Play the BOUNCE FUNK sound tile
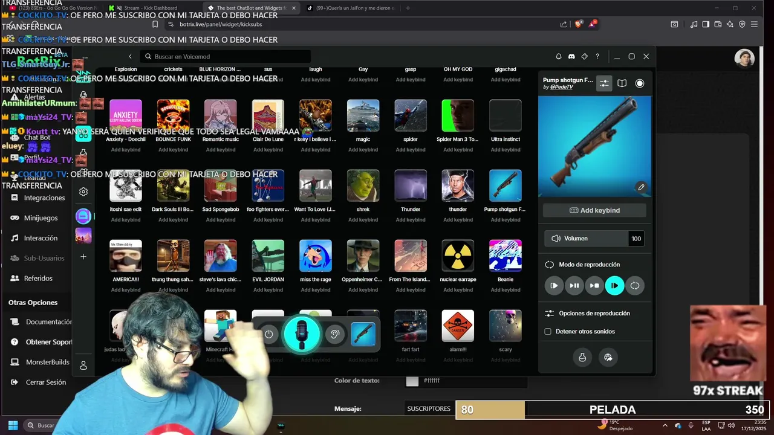This screenshot has height=435, width=774. point(173,115)
